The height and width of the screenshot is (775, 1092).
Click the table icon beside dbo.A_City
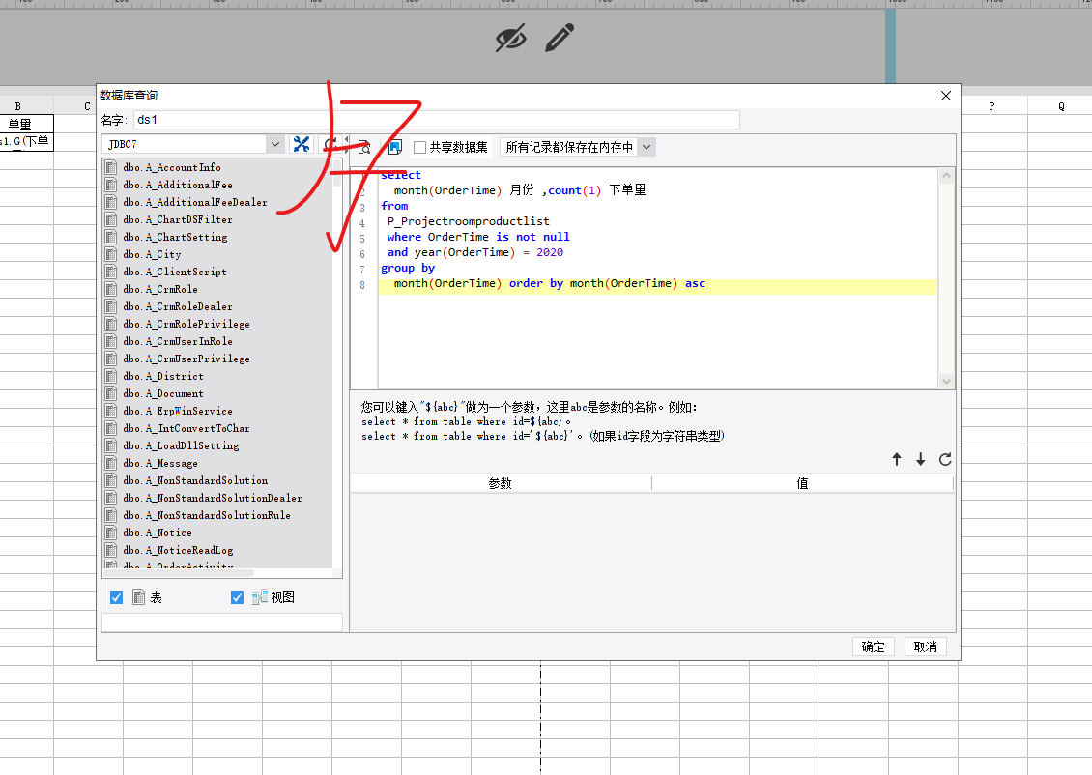pos(111,254)
